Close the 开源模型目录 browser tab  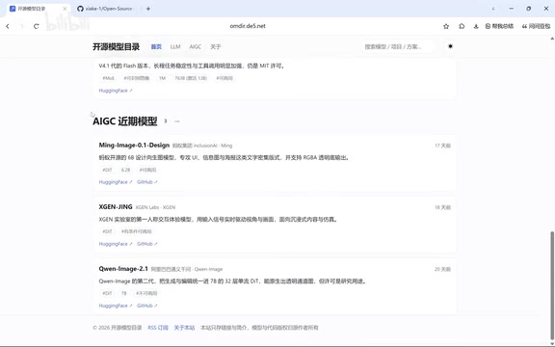pyautogui.click(x=65, y=9)
